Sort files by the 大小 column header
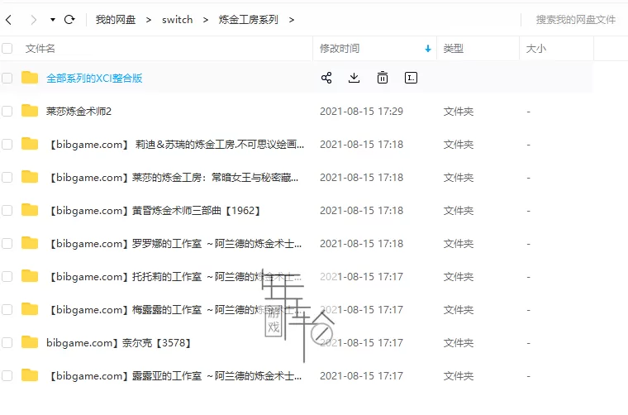 [536, 49]
